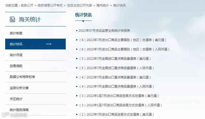The width and height of the screenshot is (205, 119).
Task: Go to 贸易指数 sidebar item
Action: click(16, 66)
